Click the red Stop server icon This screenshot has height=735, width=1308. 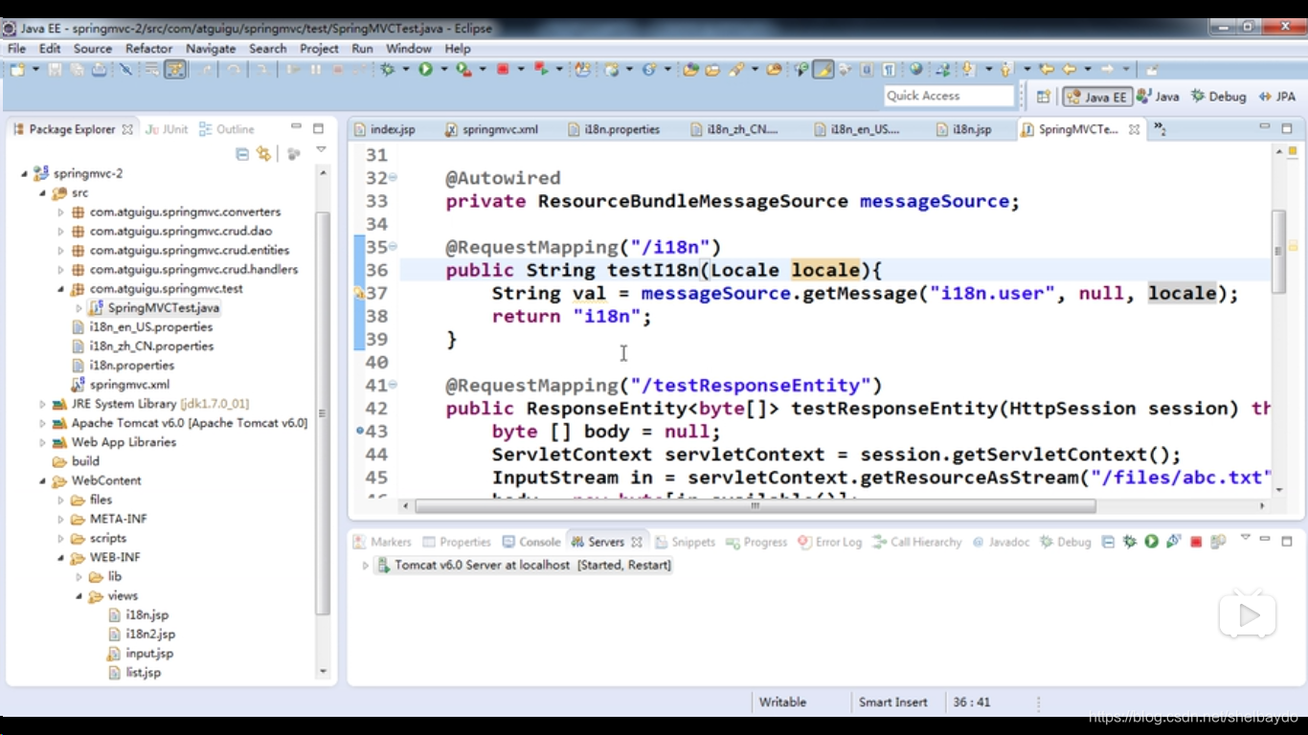coord(1196,542)
